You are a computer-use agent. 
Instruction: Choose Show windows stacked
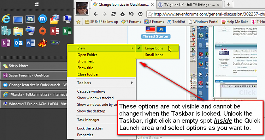click(x=101, y=98)
